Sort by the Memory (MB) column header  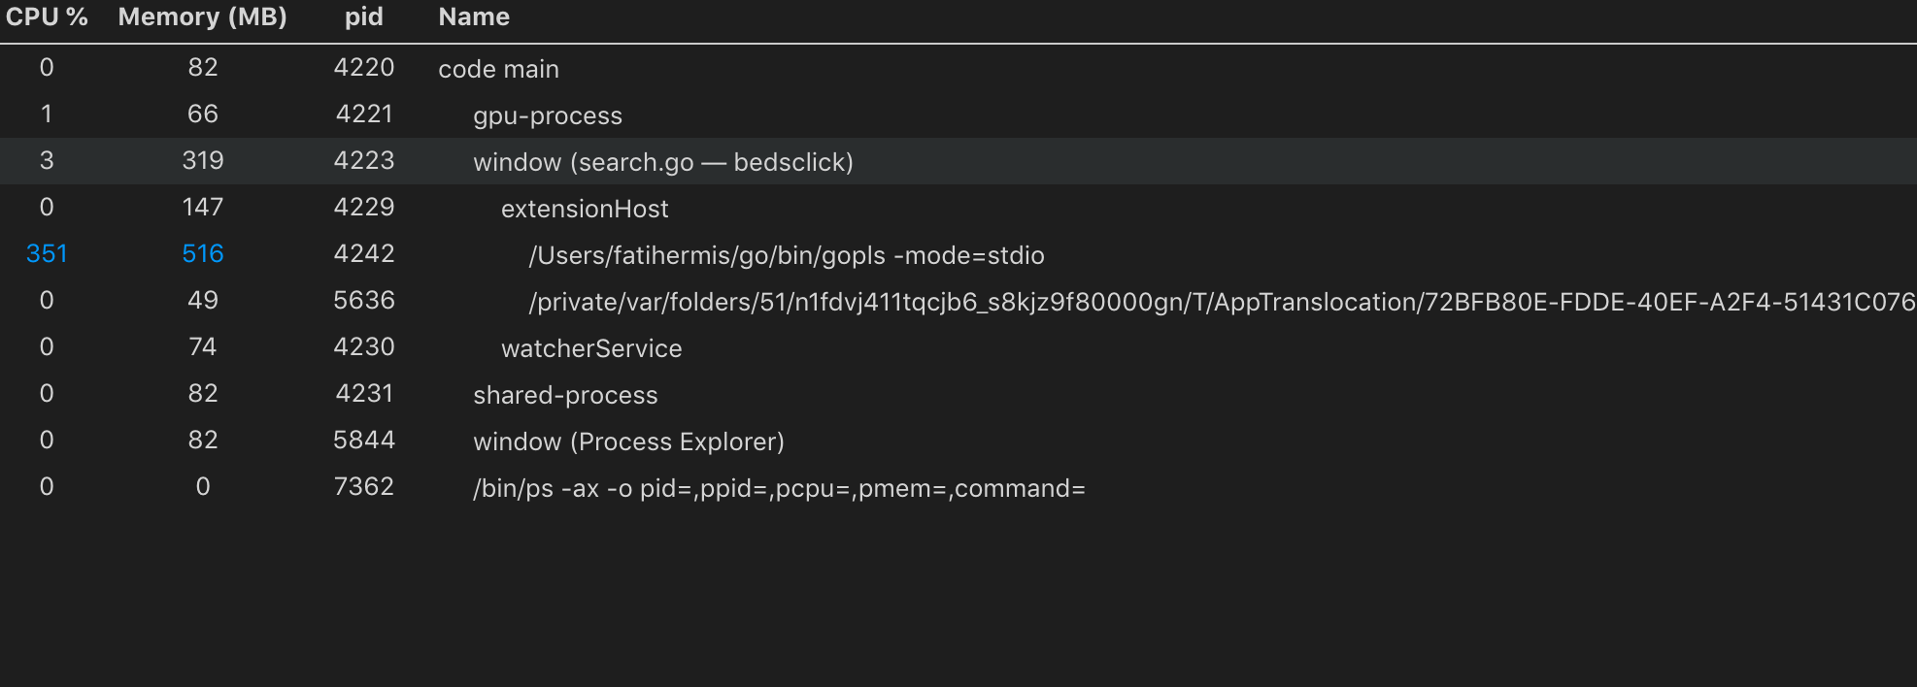coord(202,16)
